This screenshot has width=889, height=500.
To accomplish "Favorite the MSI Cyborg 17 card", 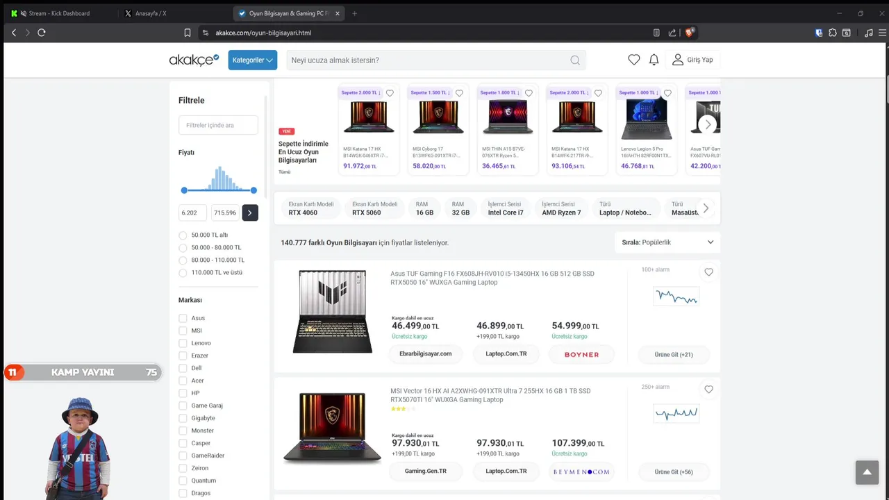I will coord(459,93).
